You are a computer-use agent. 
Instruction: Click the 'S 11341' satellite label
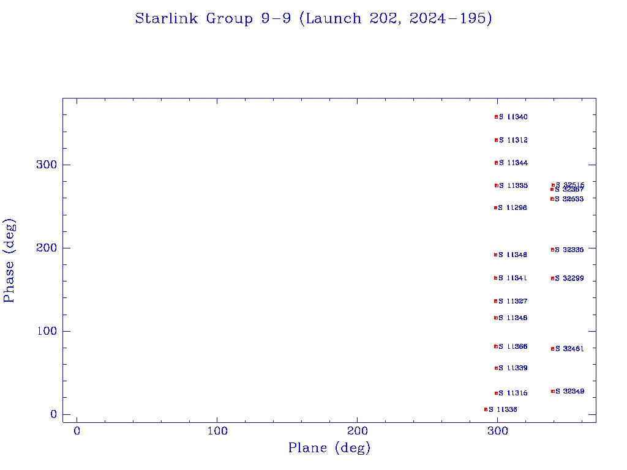click(x=512, y=278)
